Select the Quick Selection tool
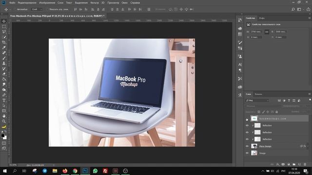312x175 pixels. pyautogui.click(x=4, y=37)
